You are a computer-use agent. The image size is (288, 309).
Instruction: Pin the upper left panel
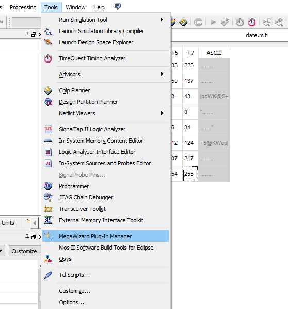[27, 34]
